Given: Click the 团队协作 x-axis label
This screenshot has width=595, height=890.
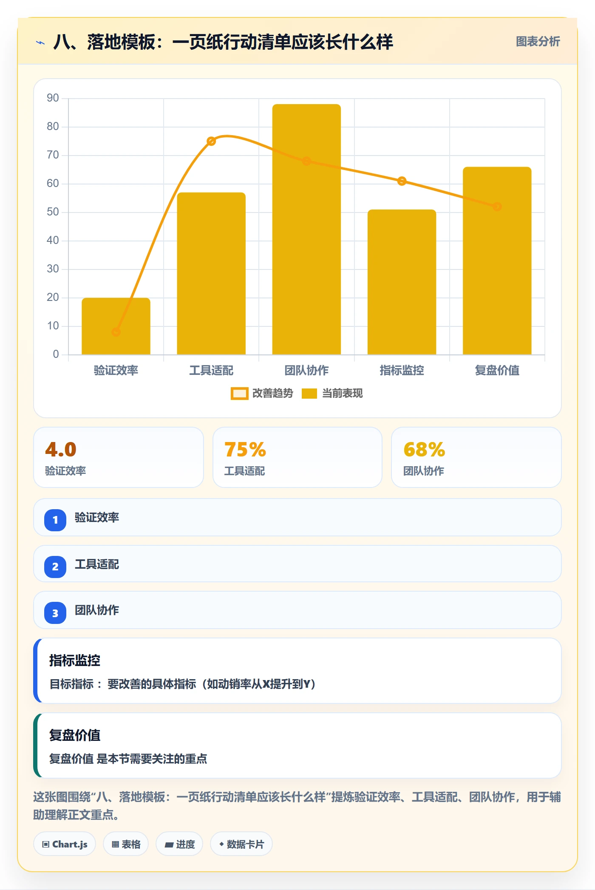Looking at the screenshot, I should point(306,371).
